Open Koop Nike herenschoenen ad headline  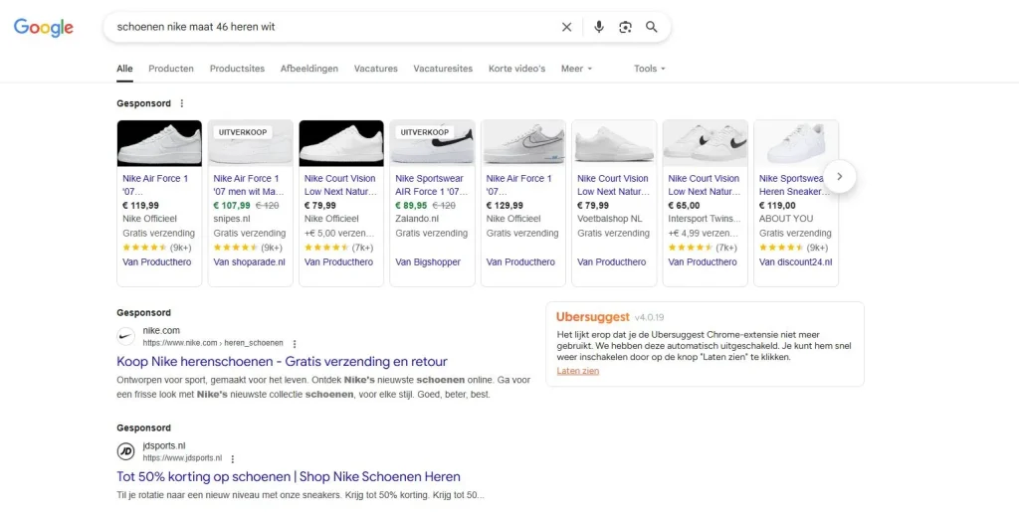tap(282, 362)
